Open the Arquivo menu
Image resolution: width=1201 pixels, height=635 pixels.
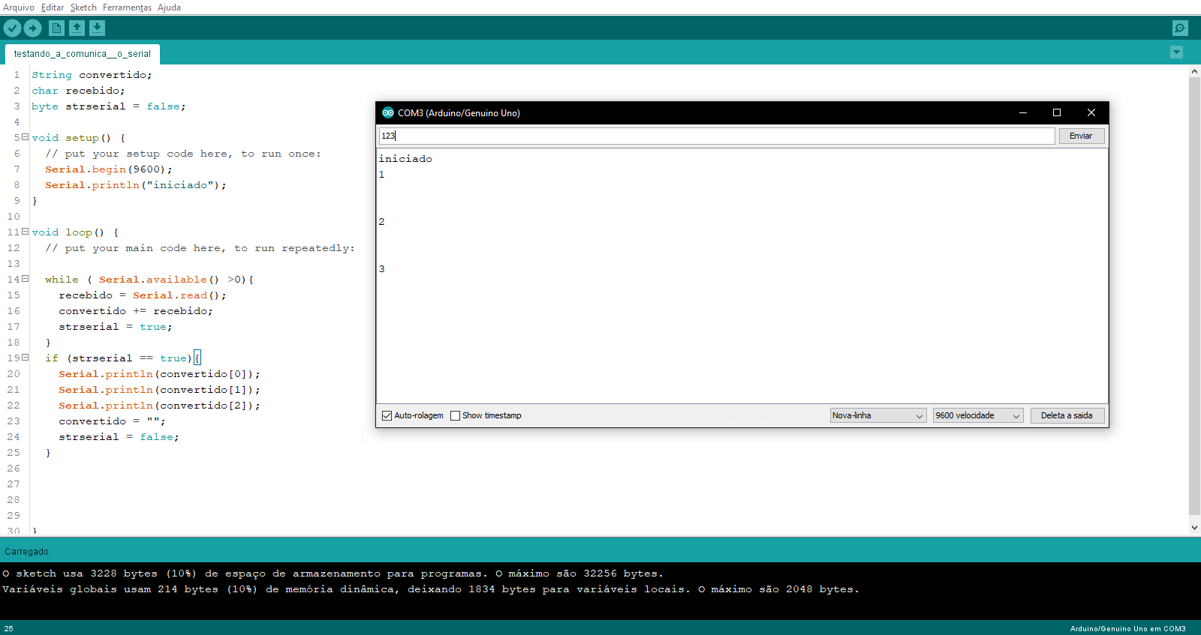[19, 7]
